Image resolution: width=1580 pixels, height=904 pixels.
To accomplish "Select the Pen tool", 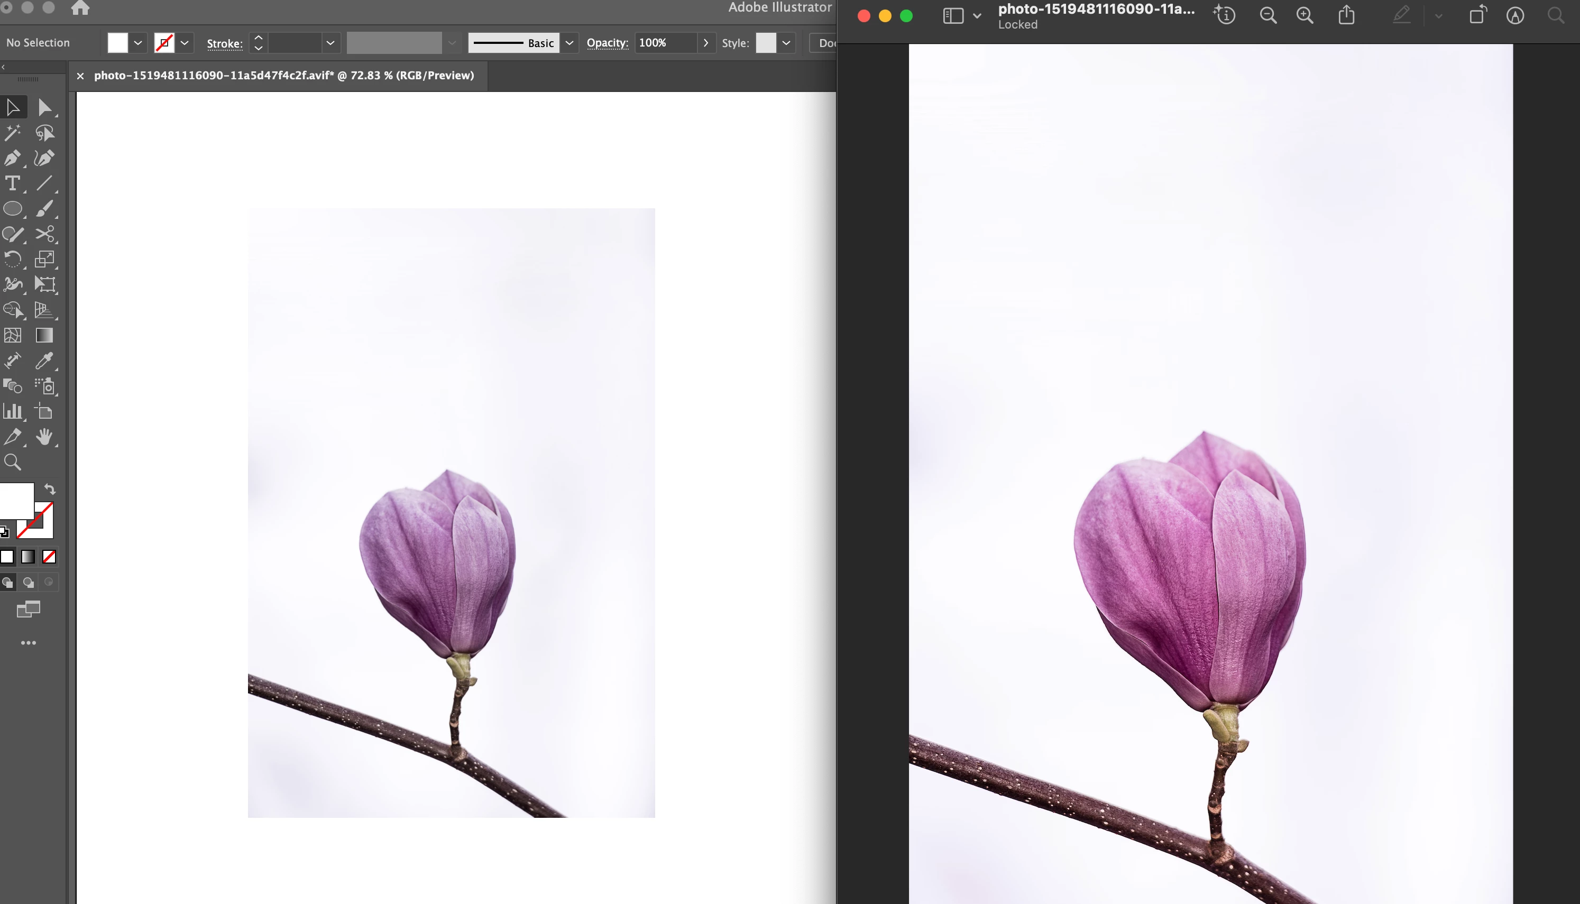I will click(x=12, y=158).
